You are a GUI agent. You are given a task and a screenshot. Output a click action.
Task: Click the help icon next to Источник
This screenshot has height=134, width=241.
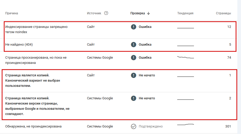coord(106,13)
